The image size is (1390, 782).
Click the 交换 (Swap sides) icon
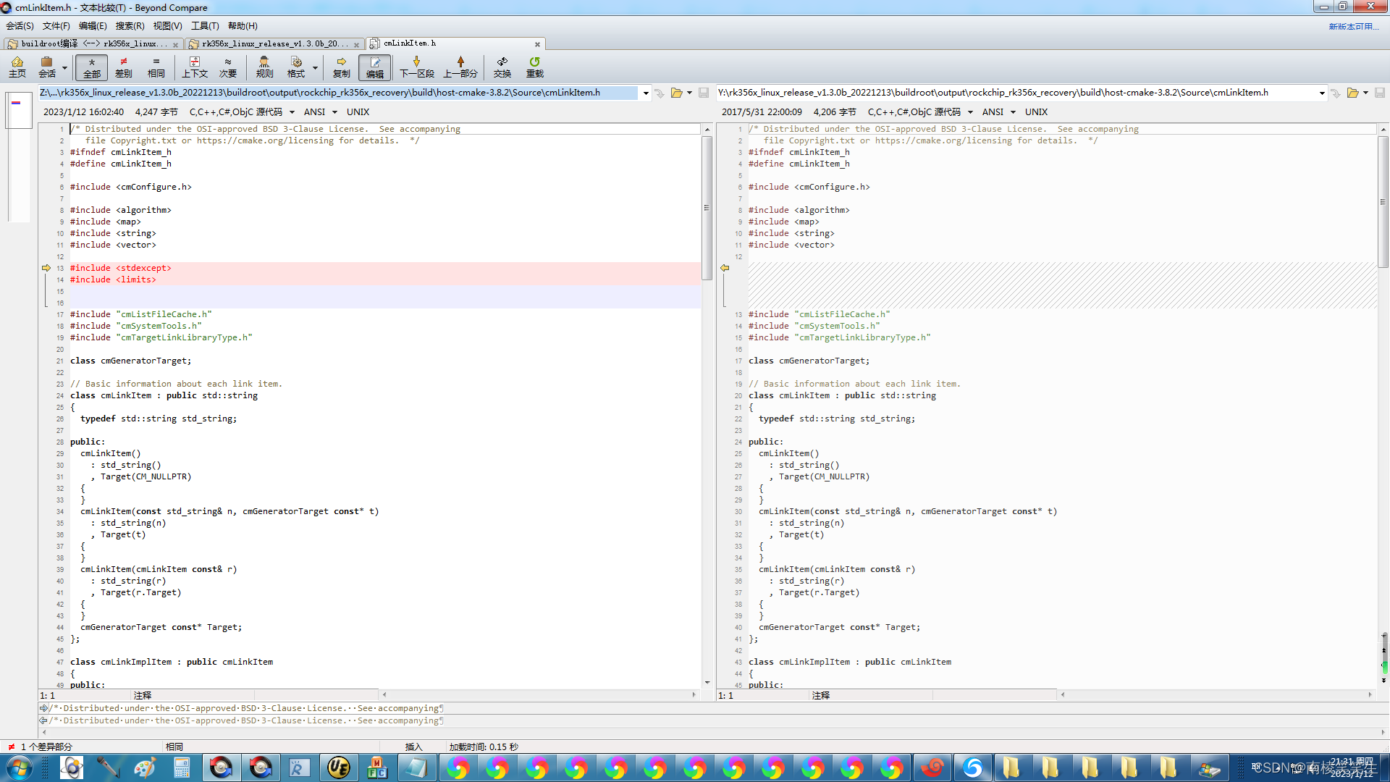click(x=502, y=67)
